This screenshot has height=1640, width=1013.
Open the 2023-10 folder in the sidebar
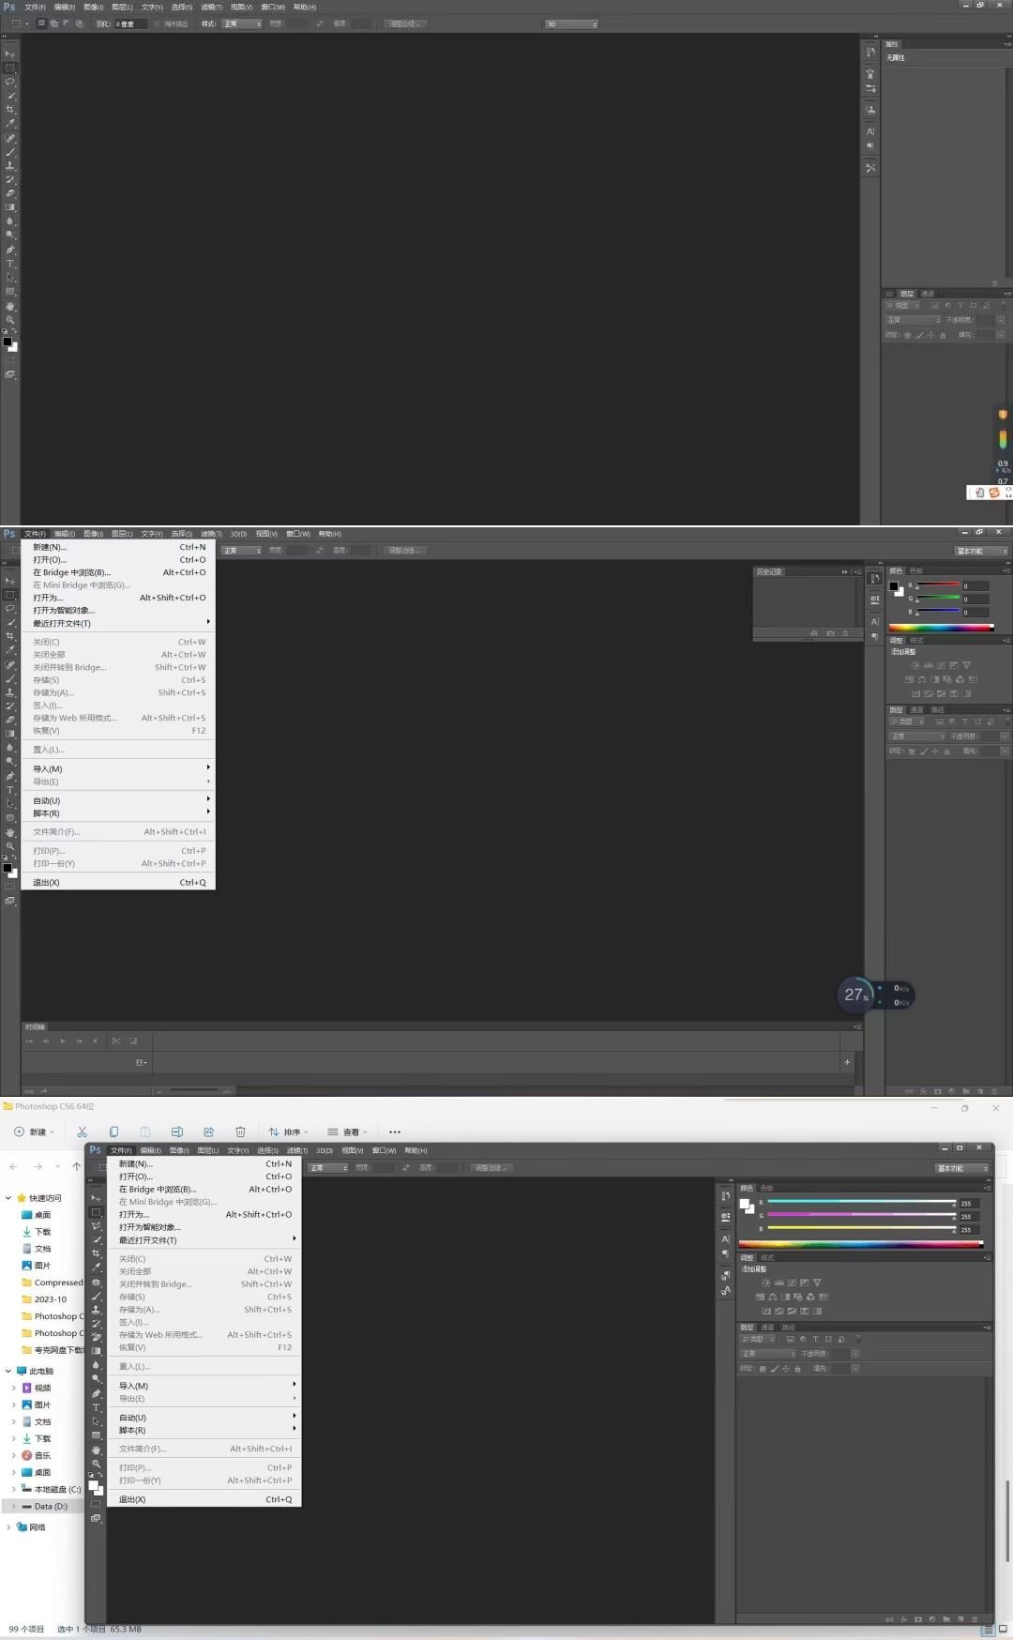[50, 1299]
